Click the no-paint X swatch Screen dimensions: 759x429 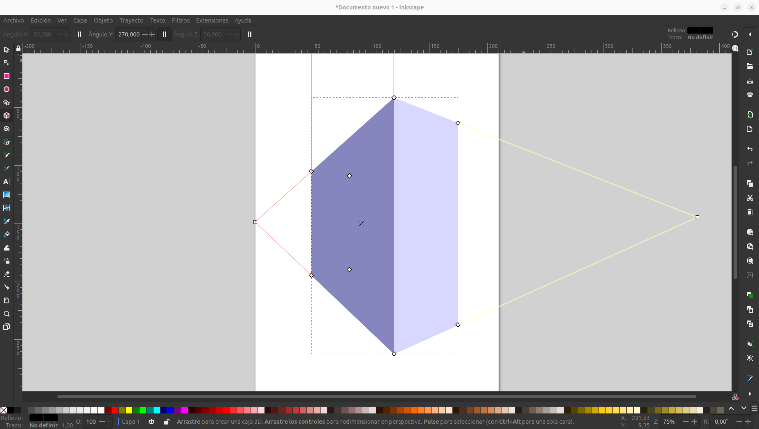[x=4, y=410]
